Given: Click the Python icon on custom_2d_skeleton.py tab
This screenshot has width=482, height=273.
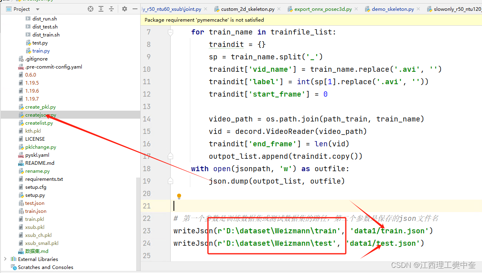Looking at the screenshot, I should [217, 9].
